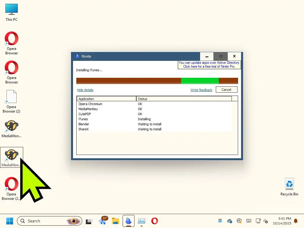Select the MediaMonkey row in the list
This screenshot has height=228, width=304.
pyautogui.click(x=154, y=109)
